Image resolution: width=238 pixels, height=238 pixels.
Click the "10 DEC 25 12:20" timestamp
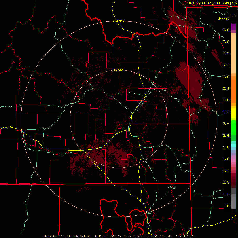177,236
